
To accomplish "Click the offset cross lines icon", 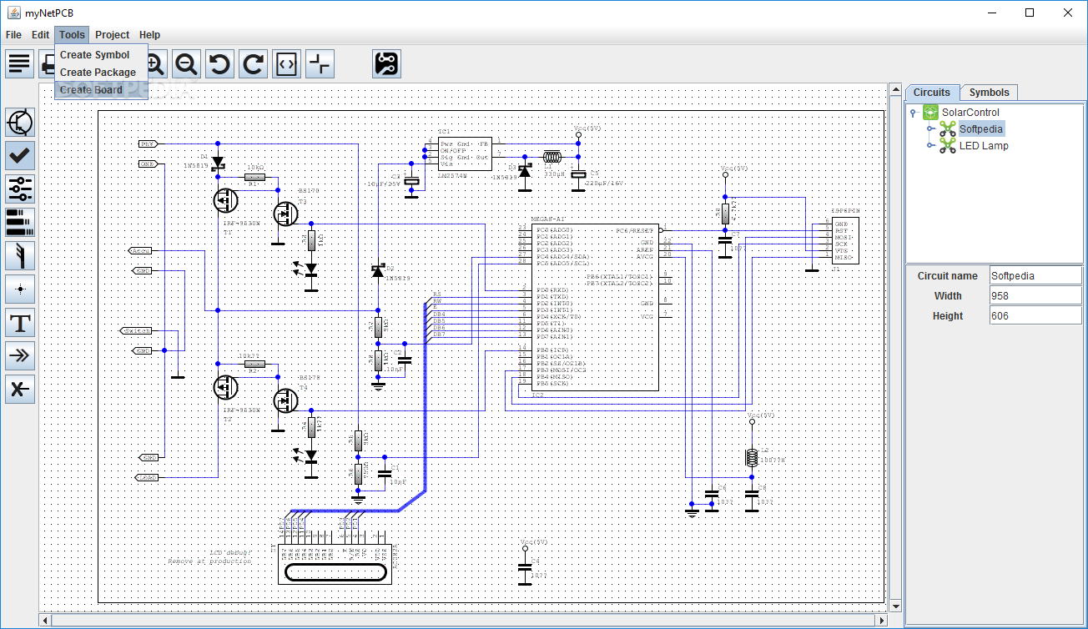I will 320,63.
